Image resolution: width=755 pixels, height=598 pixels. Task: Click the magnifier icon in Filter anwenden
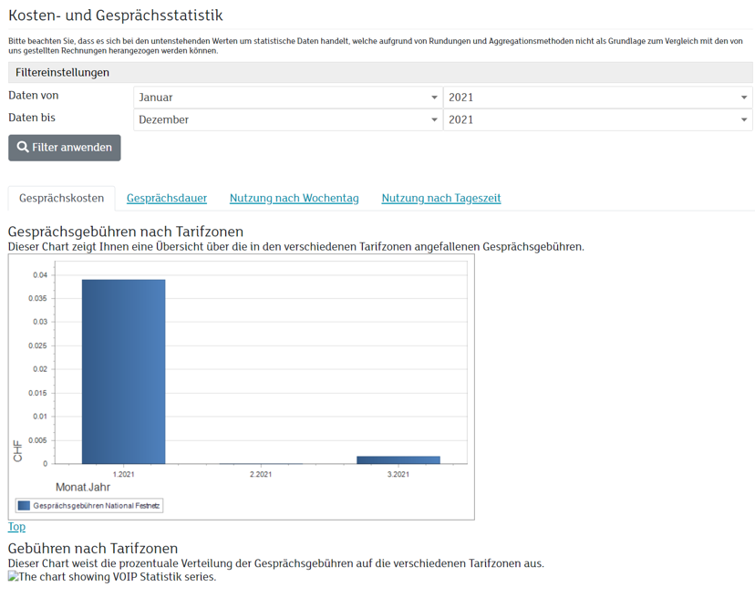(x=23, y=148)
